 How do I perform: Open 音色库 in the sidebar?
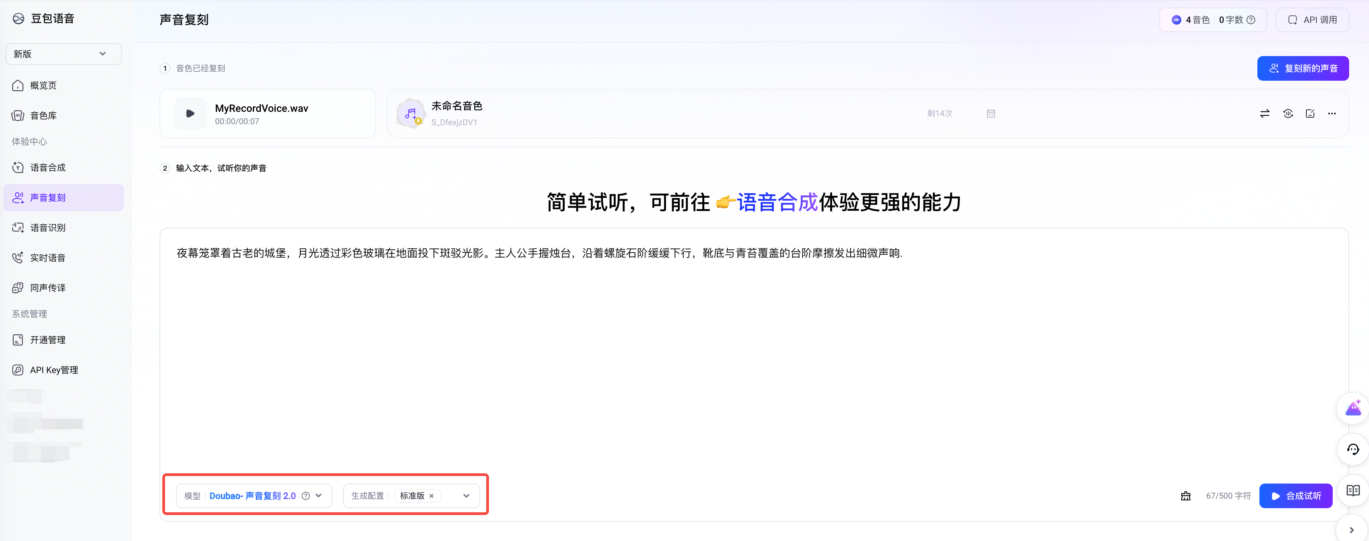pyautogui.click(x=43, y=116)
